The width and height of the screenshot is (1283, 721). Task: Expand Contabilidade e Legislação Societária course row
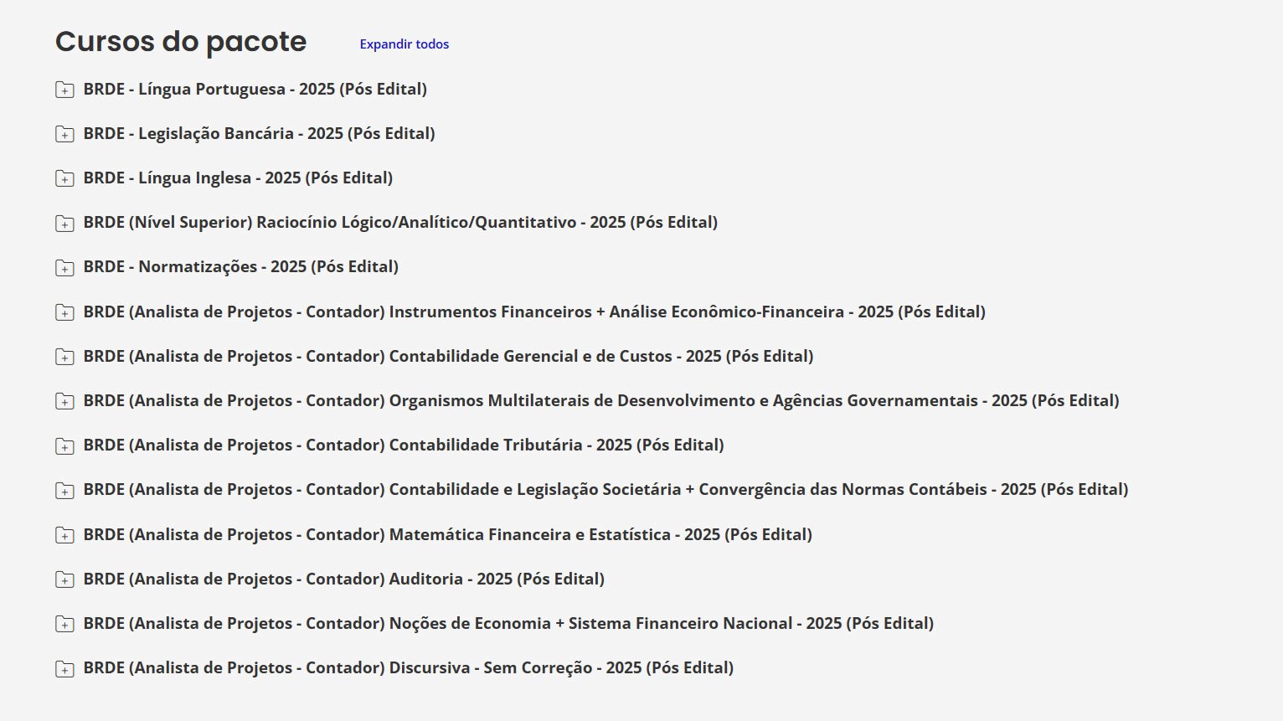(605, 490)
